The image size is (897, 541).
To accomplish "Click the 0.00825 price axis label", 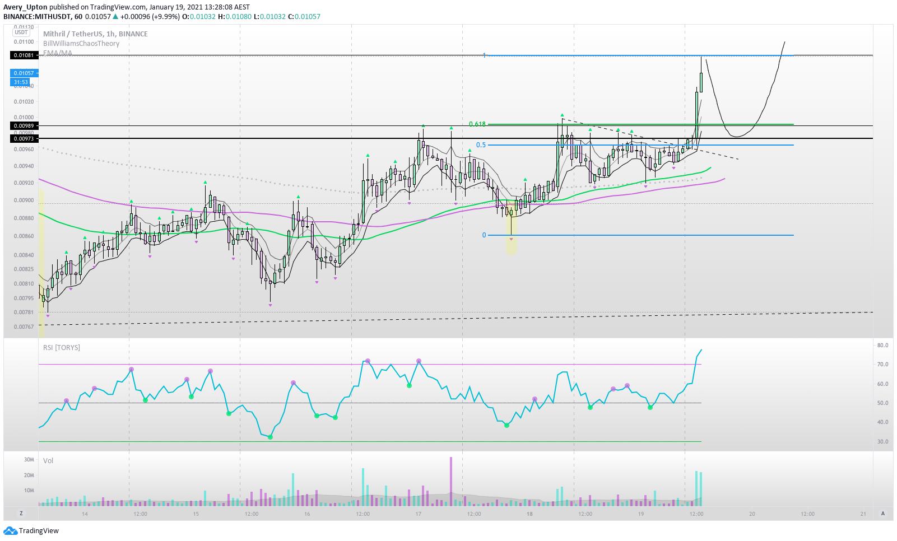I will 24,269.
